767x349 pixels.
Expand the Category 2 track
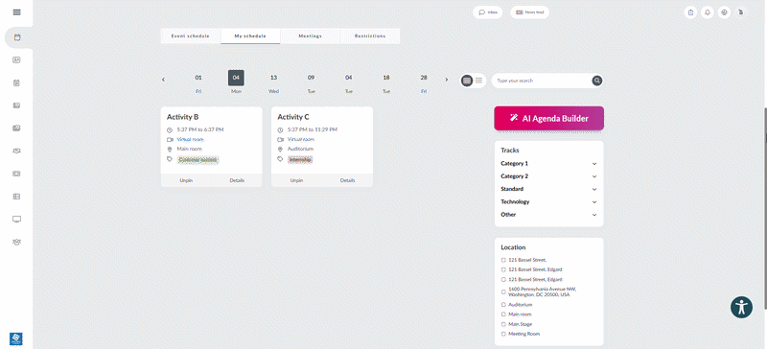point(548,176)
